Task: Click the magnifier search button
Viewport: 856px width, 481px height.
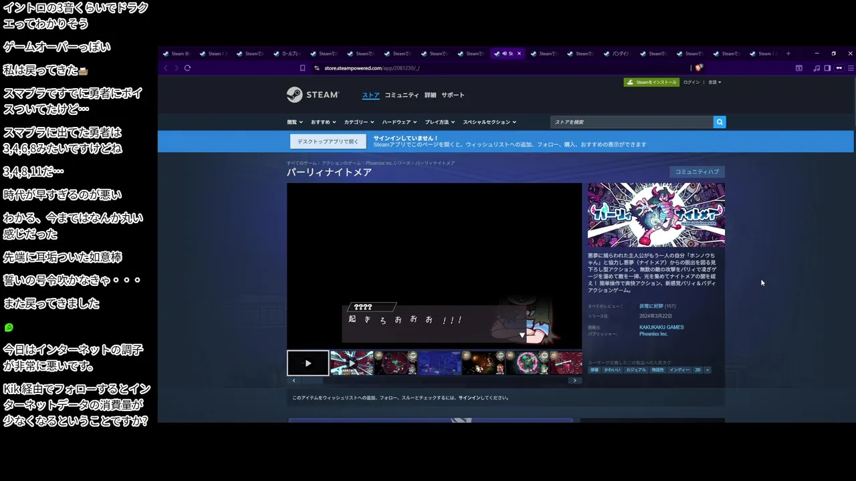Action: (x=720, y=122)
